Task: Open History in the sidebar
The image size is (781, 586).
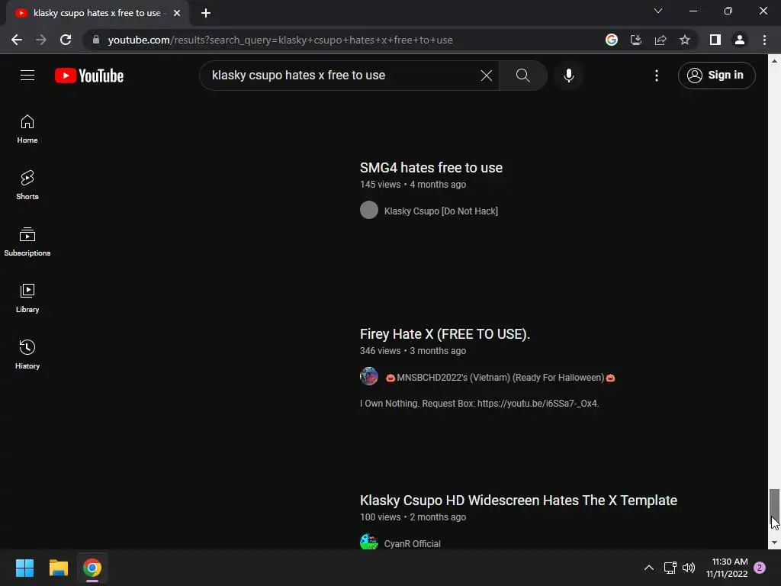Action: click(x=27, y=354)
